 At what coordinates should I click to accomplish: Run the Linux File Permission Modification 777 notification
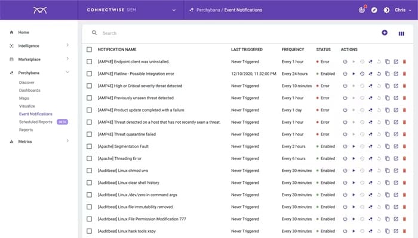coord(354,219)
